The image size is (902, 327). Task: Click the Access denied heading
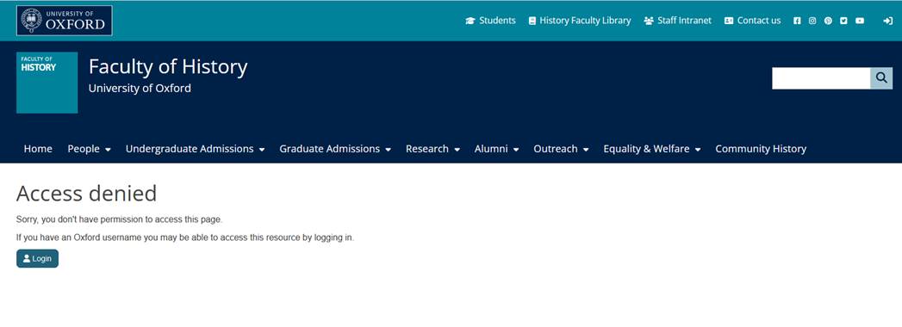(x=86, y=194)
